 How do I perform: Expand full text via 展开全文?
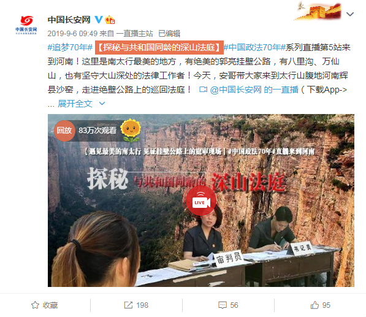tap(75, 104)
